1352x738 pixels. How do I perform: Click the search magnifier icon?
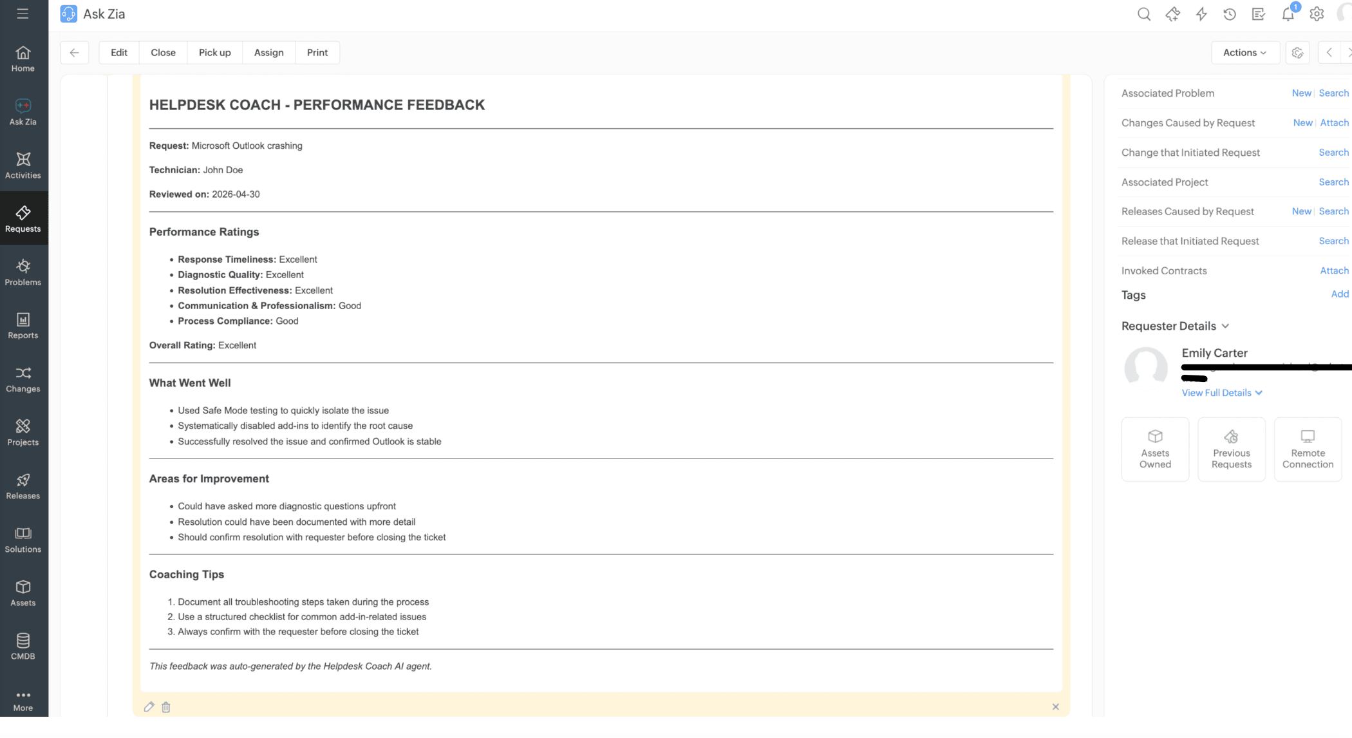coord(1144,14)
